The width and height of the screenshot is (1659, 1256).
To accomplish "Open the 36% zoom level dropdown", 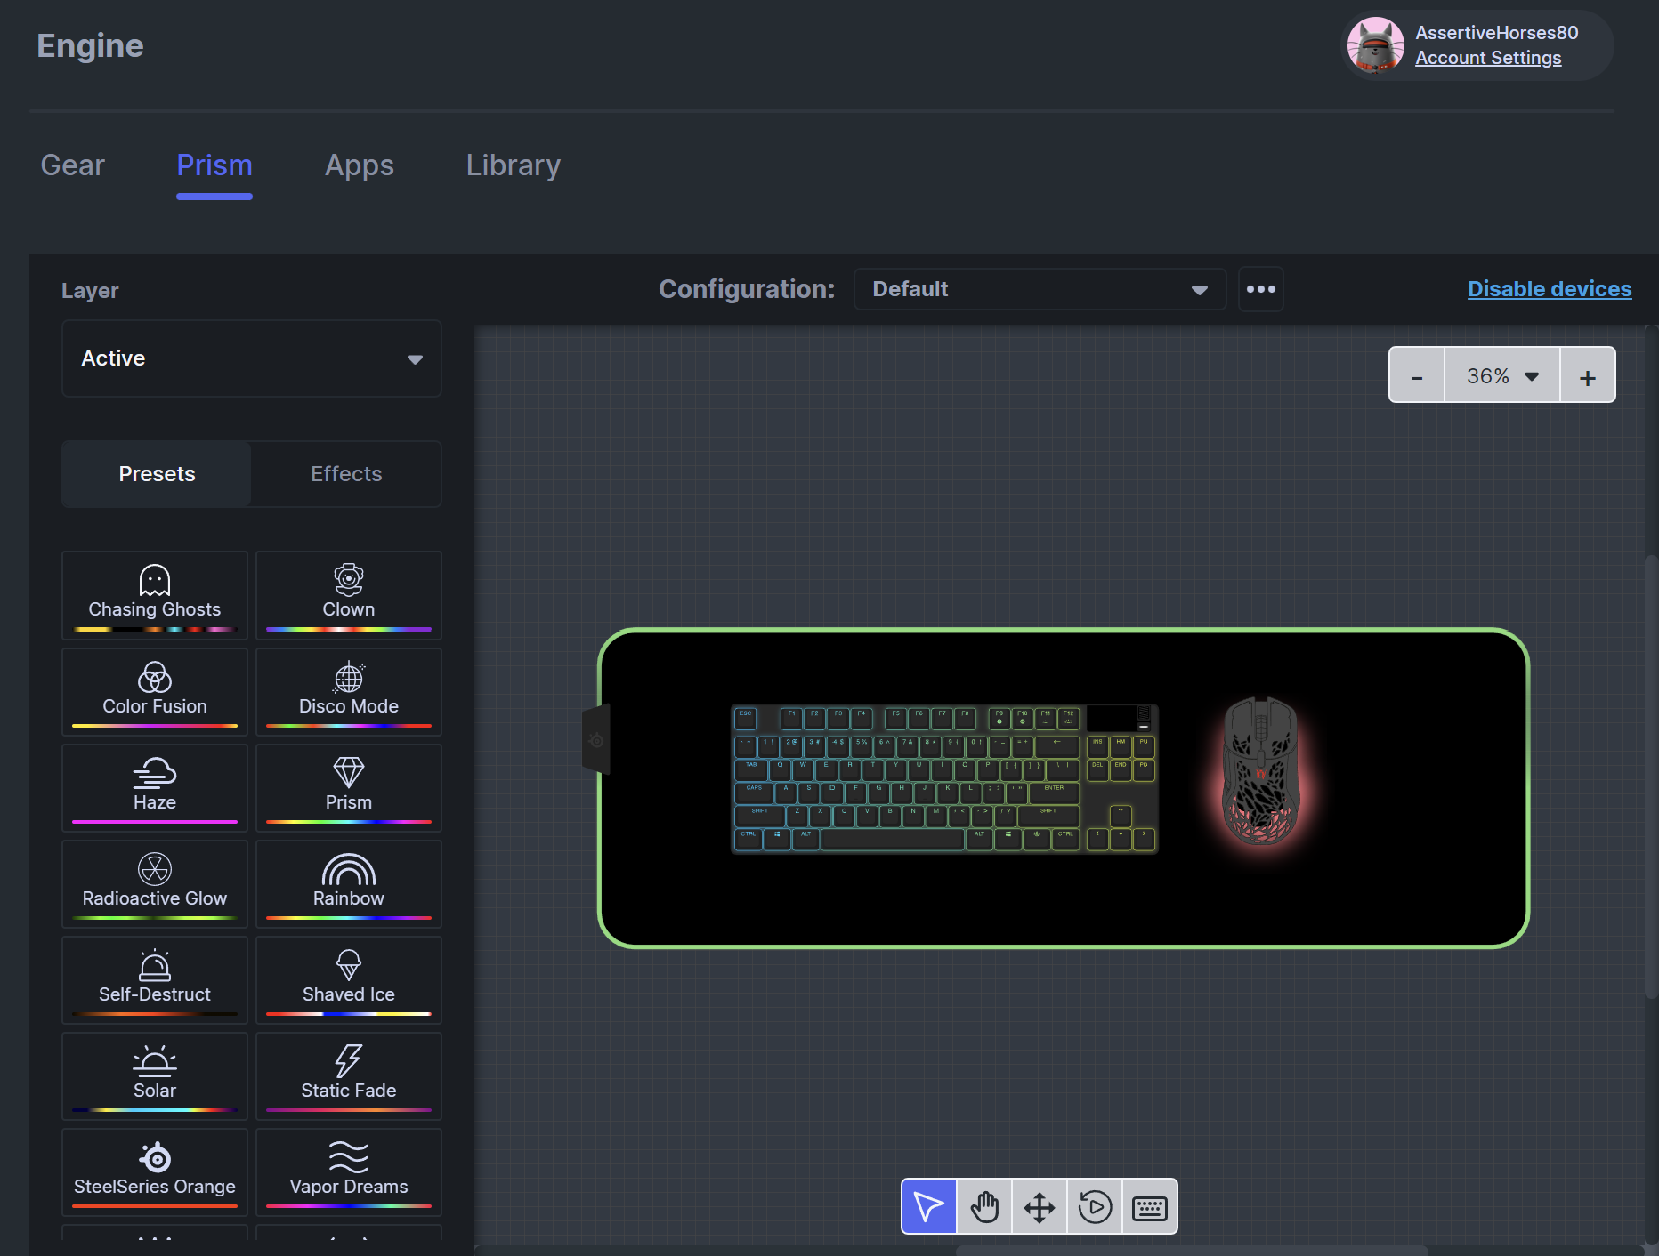I will [1502, 375].
